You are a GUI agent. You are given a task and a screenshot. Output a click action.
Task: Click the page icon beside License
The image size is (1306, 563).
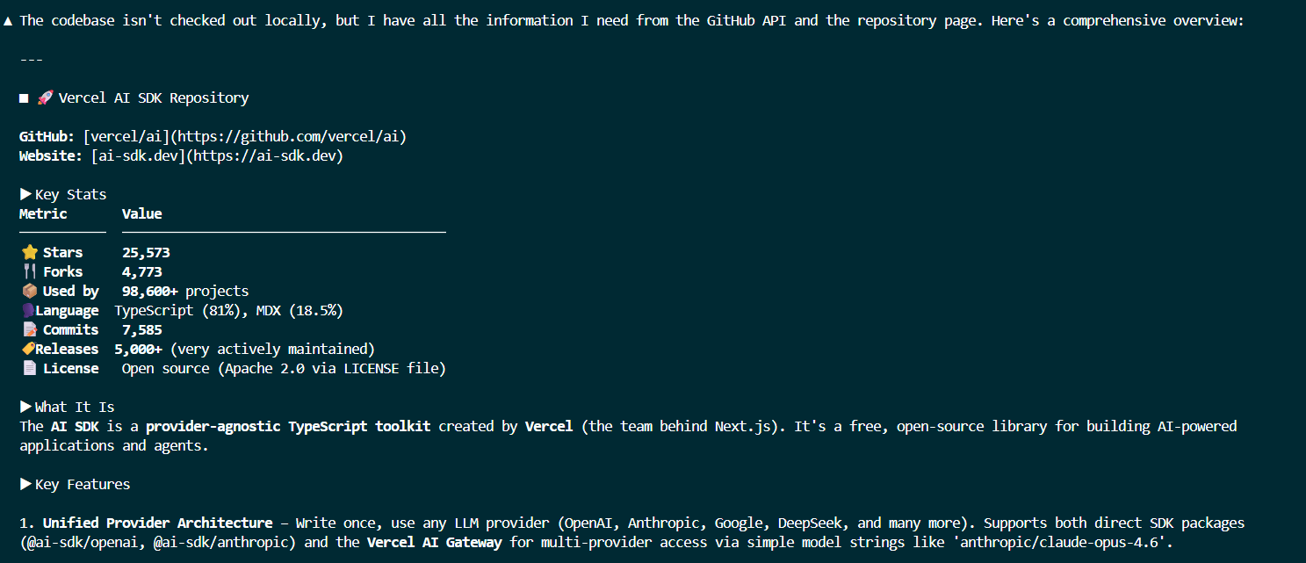coord(29,369)
